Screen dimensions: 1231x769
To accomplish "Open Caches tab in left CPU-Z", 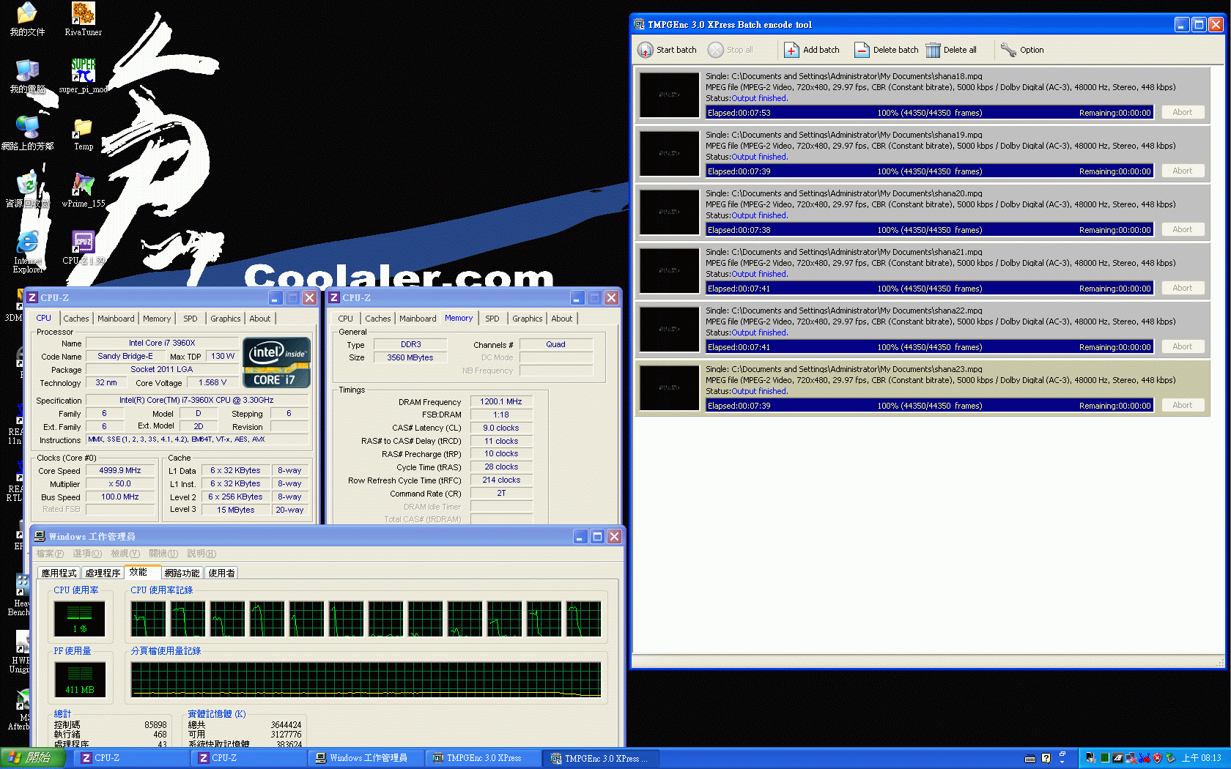I will pyautogui.click(x=75, y=319).
